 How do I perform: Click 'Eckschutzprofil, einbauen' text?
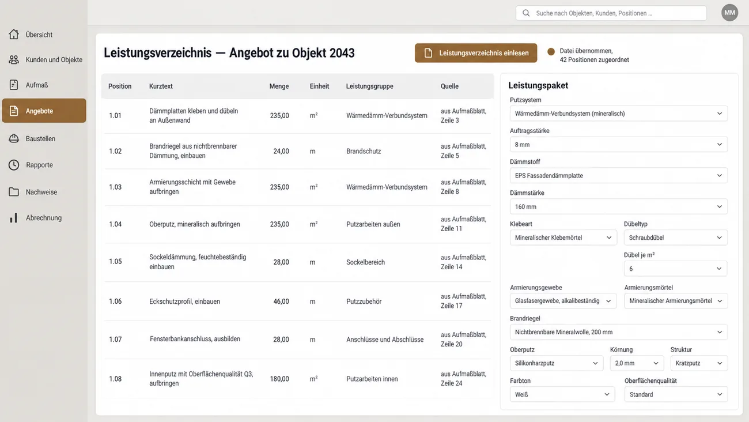click(x=184, y=302)
